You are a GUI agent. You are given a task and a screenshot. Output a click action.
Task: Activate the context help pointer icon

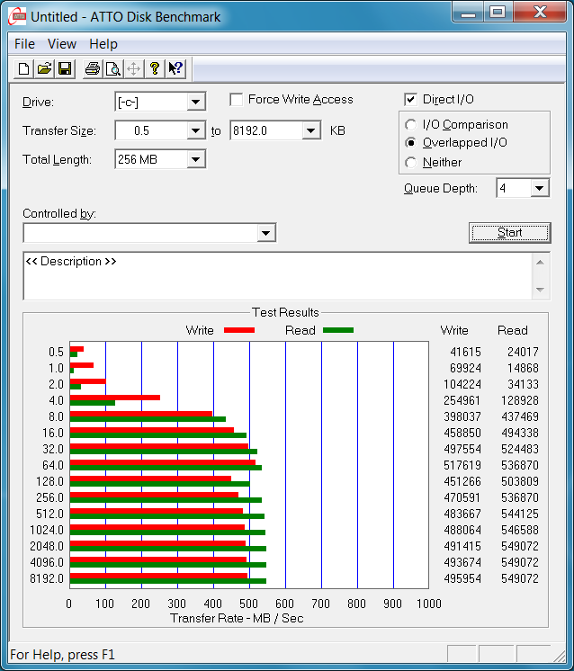175,68
